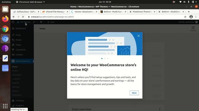This screenshot has width=199, height=111.
Task: Click the Next button in welcome modal
Action: point(134,93)
